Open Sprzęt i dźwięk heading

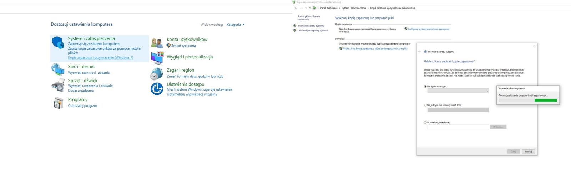pyautogui.click(x=83, y=81)
